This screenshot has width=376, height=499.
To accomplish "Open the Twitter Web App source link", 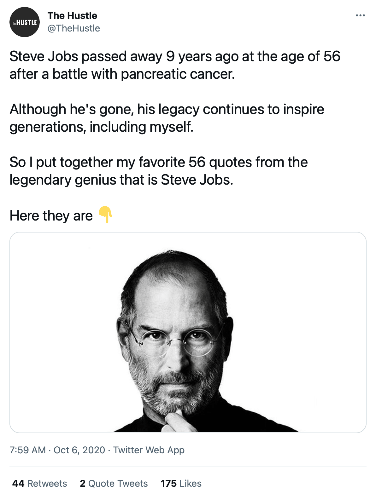I will click(x=149, y=450).
